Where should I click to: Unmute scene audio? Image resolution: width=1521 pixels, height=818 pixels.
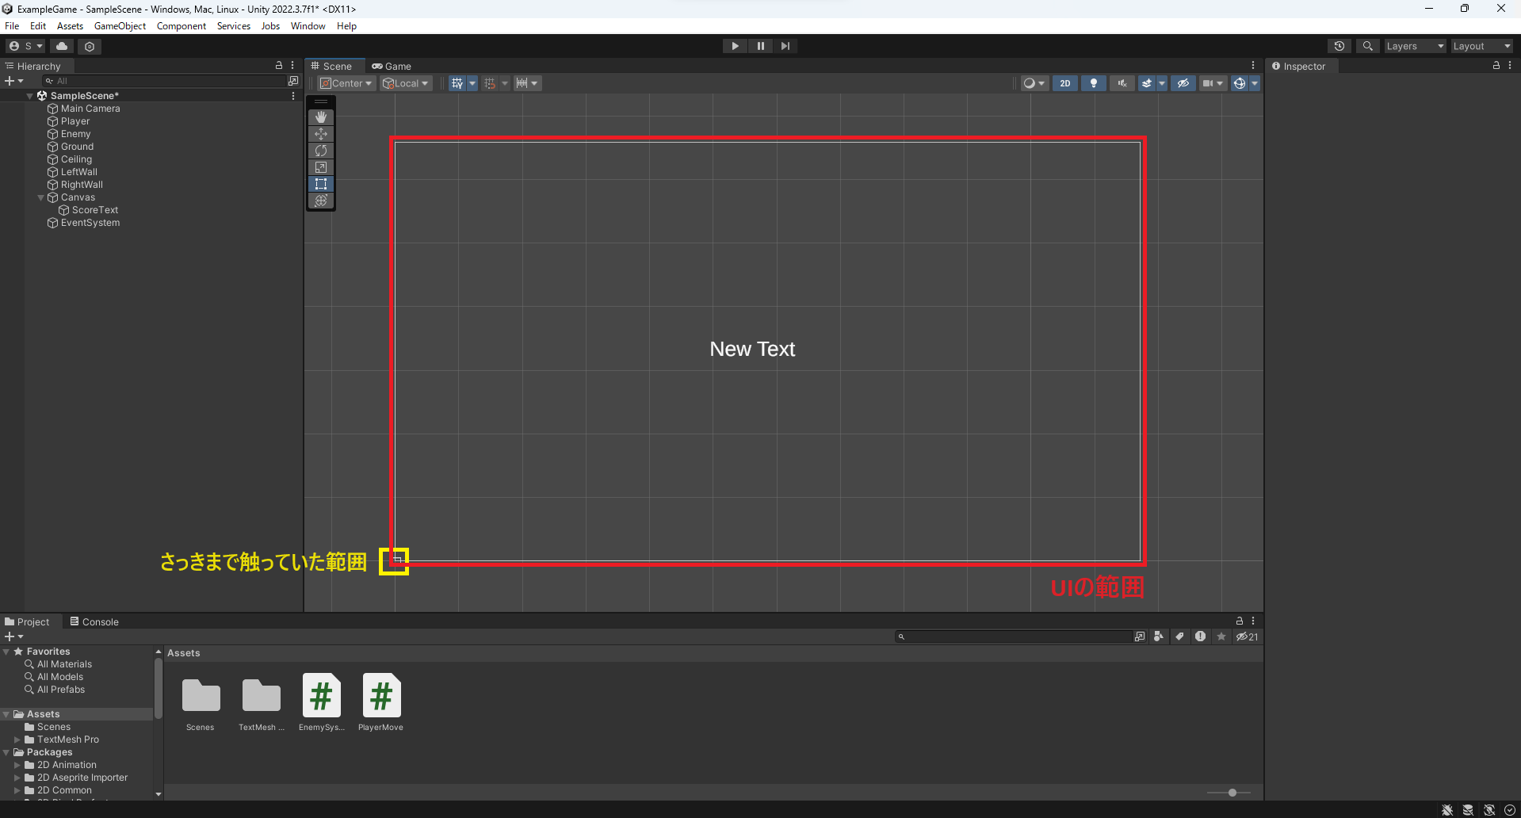[1122, 82]
